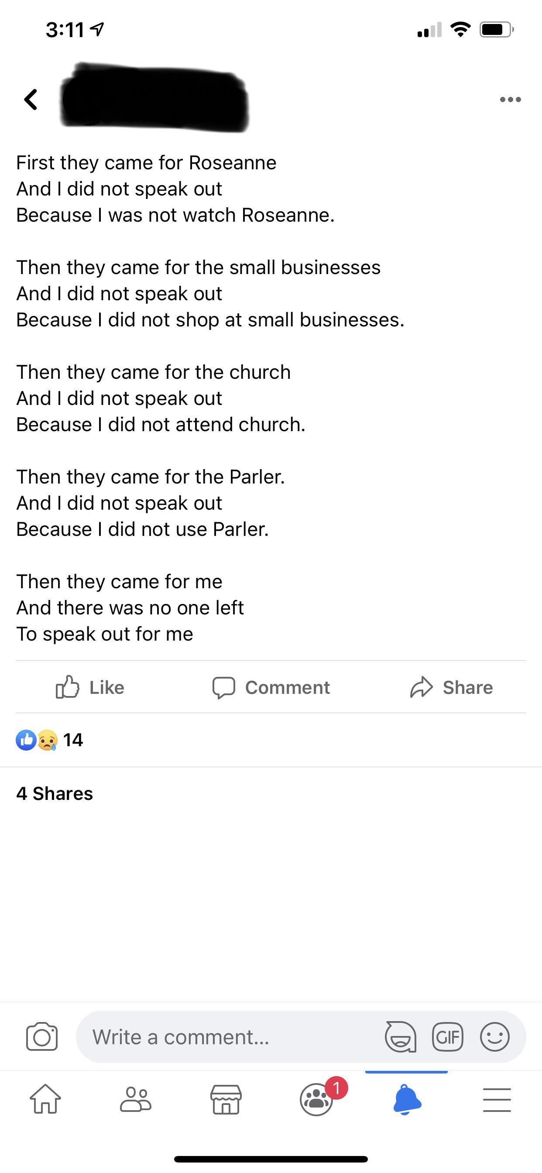Image resolution: width=542 pixels, height=1173 pixels.
Task: View the 14 reactions list
Action: pyautogui.click(x=73, y=740)
